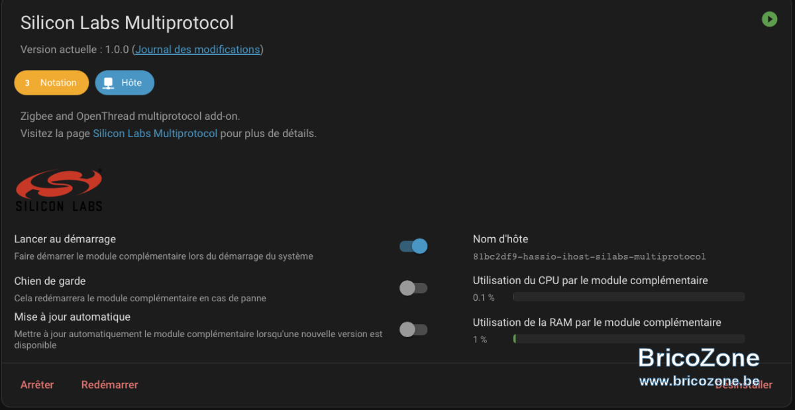Click the Version actuelle : 1.0.0 text
Image resolution: width=795 pixels, height=410 pixels.
[75, 50]
